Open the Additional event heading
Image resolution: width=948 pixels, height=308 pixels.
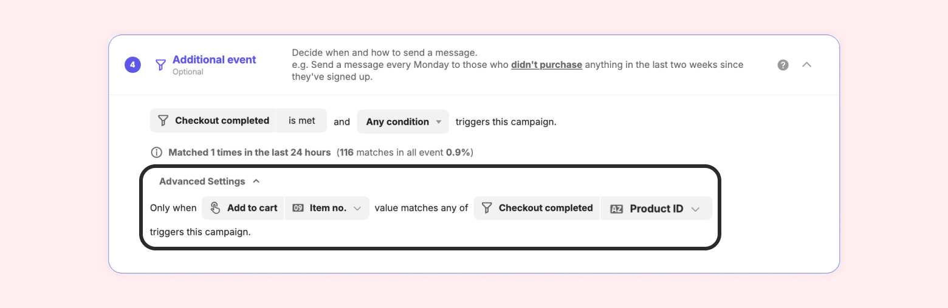[x=214, y=59]
